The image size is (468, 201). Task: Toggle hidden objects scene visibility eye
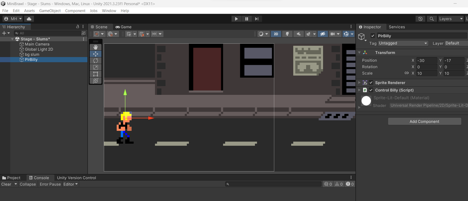pos(323,34)
